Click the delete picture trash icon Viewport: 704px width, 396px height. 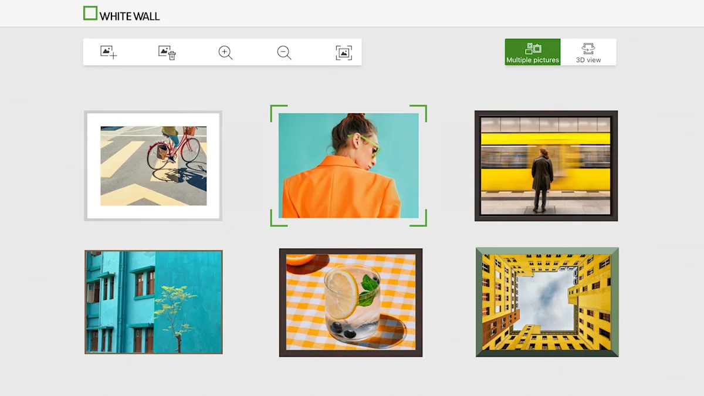click(167, 52)
